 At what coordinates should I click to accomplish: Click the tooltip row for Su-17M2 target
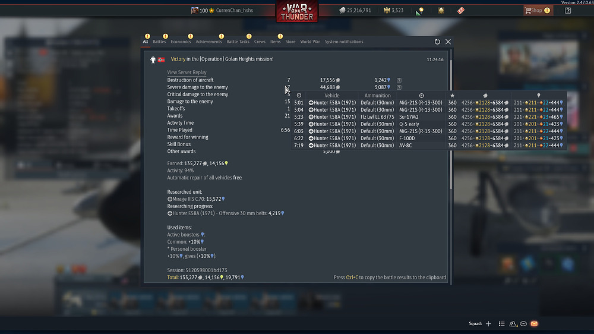428,117
